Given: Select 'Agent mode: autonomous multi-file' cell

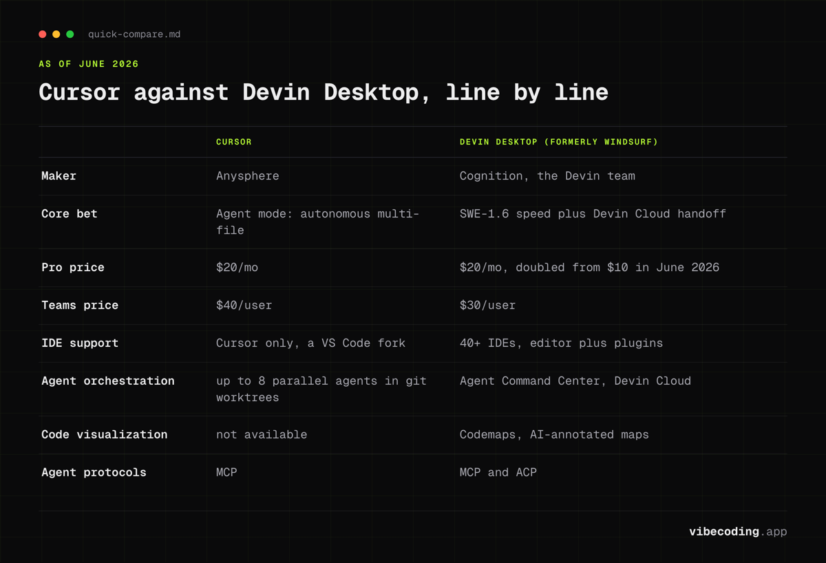Looking at the screenshot, I should point(318,222).
